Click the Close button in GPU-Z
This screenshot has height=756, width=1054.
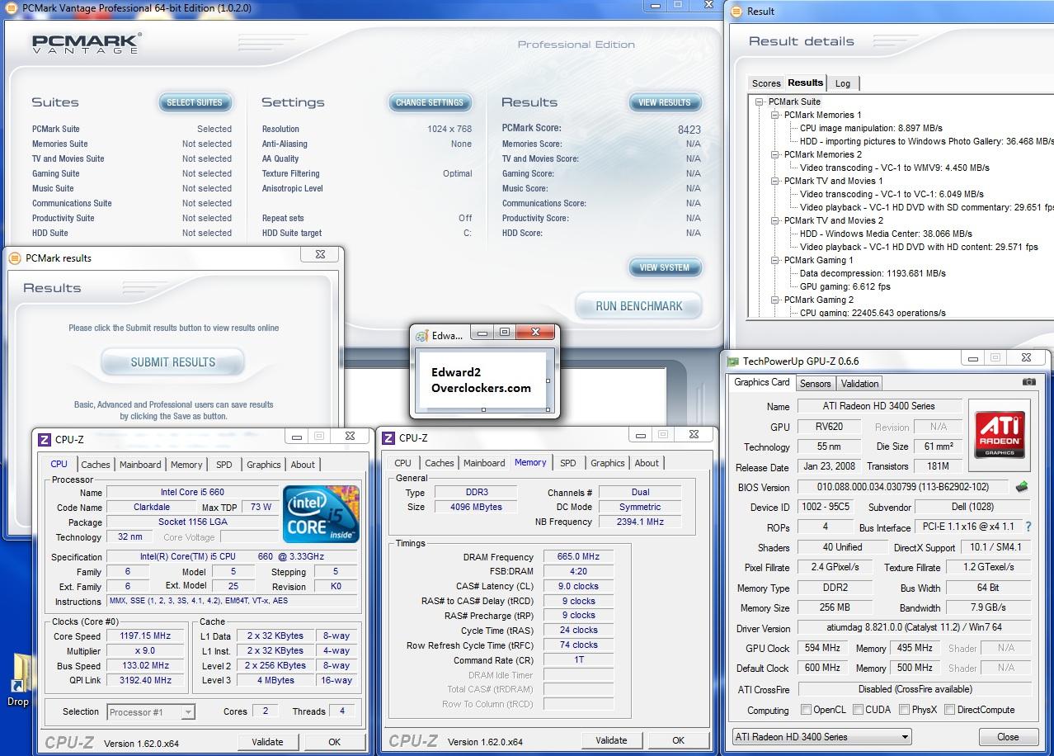1008,737
